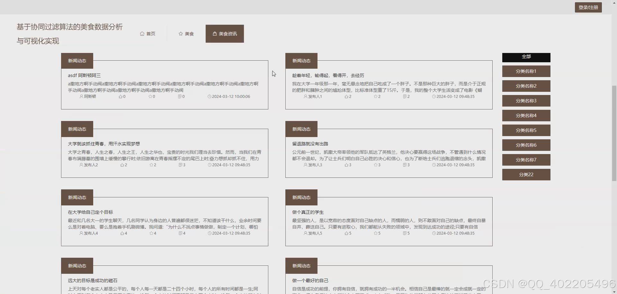Click the favorite star icon on asdf article
Viewport: 617px width, 294px height.
[150, 97]
